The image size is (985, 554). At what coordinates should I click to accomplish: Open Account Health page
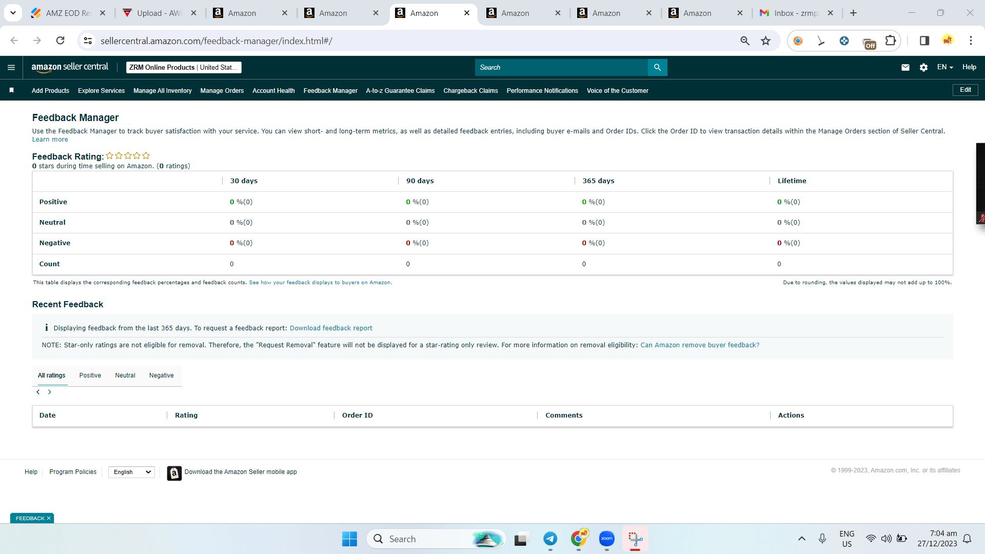pos(273,91)
